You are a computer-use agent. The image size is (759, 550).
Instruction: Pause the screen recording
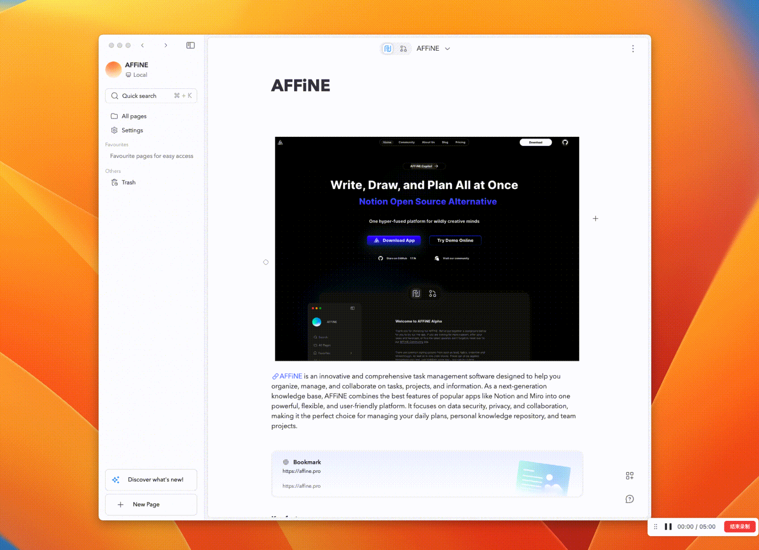pyautogui.click(x=668, y=527)
